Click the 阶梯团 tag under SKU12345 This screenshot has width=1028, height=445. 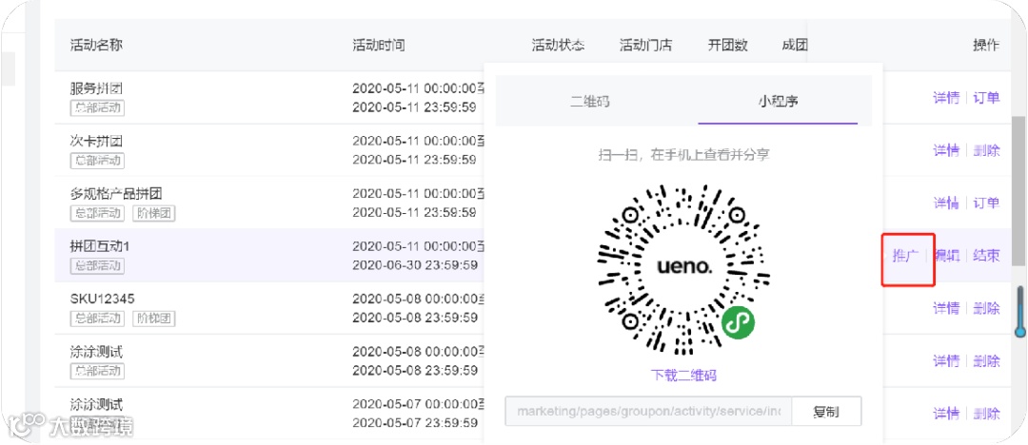[x=154, y=319]
